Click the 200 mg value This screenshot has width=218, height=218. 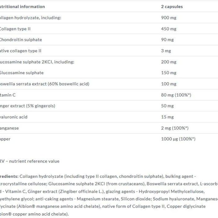[x=169, y=62]
